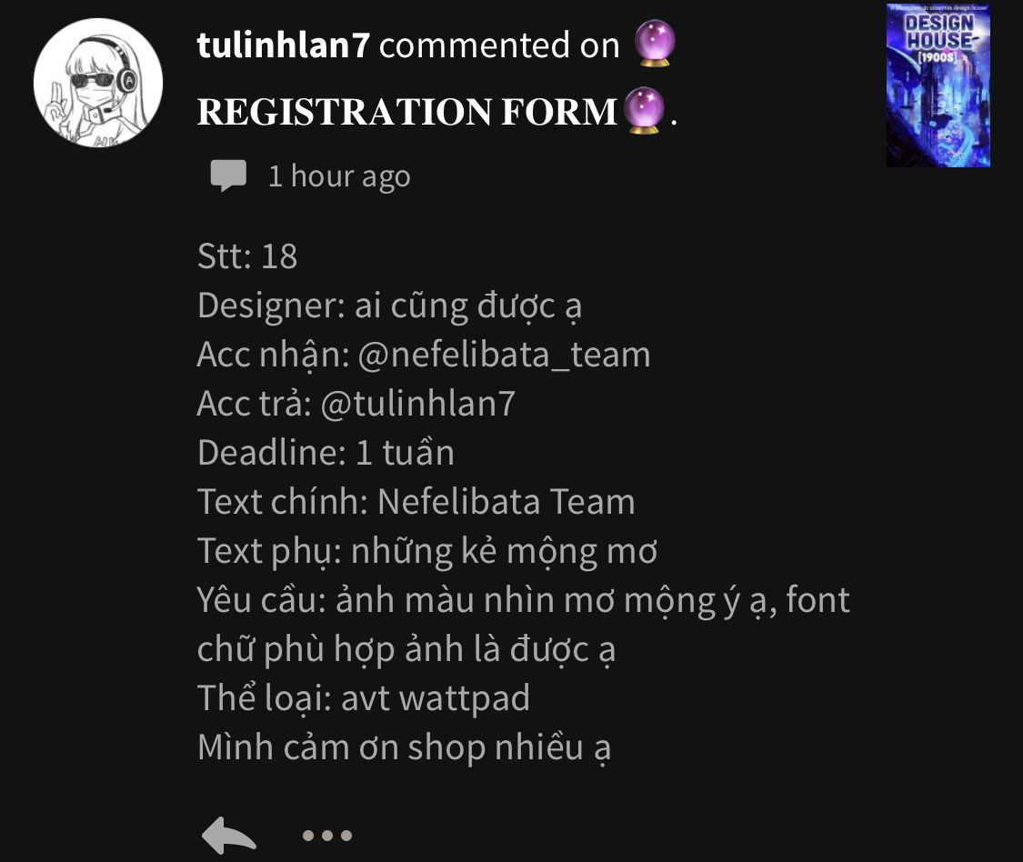Click the @tulinhlan7 mention in Acc trả
The width and height of the screenshot is (1023, 862).
418,404
